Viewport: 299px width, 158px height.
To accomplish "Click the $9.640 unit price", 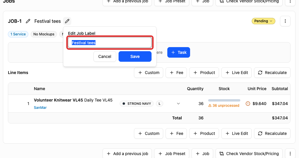I will point(259,104).
